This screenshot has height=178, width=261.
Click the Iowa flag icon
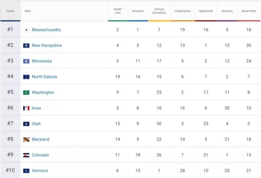click(x=26, y=108)
